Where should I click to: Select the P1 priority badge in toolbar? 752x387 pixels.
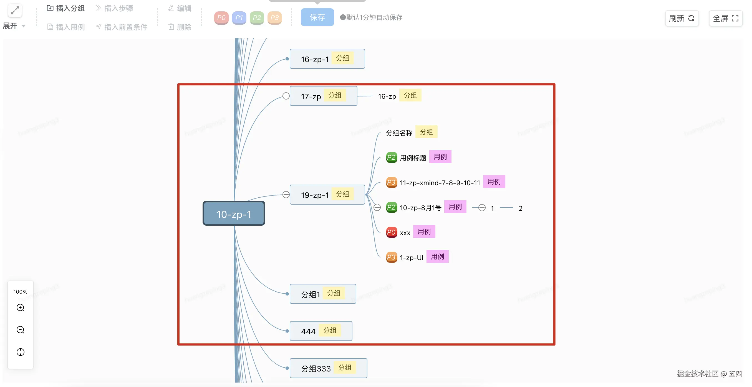tap(239, 17)
